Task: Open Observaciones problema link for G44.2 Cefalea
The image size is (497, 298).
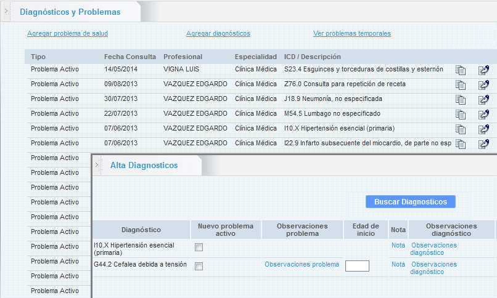Action: (x=302, y=264)
